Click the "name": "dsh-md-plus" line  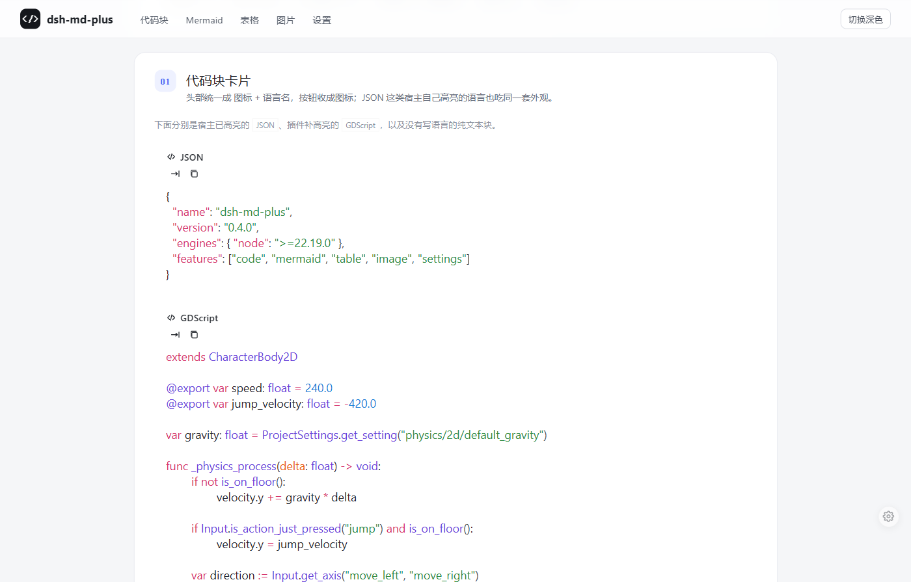[232, 212]
